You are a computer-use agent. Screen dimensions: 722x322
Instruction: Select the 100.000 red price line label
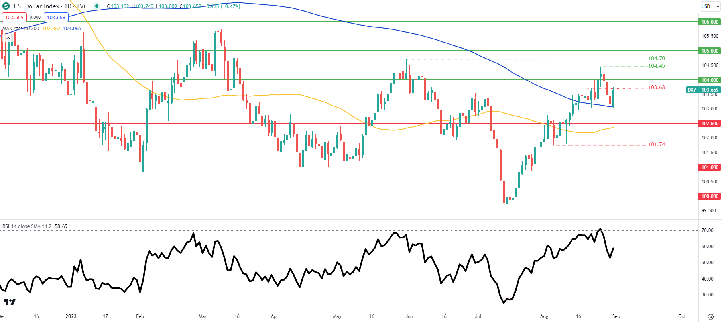710,196
